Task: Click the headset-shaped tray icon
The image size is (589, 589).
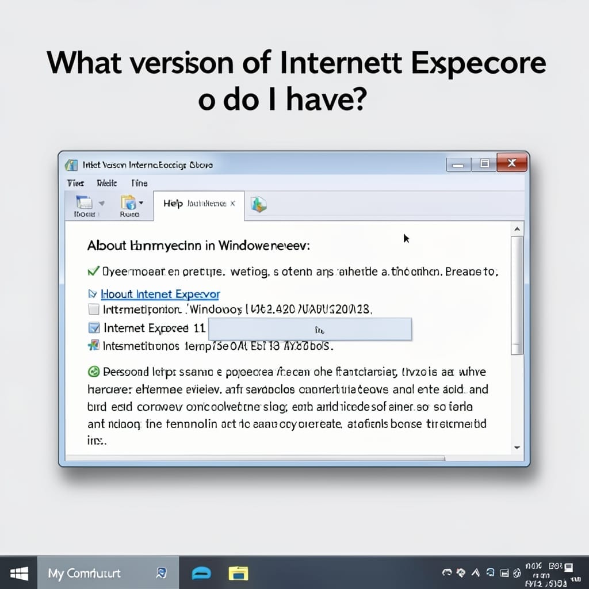Action: 446,572
